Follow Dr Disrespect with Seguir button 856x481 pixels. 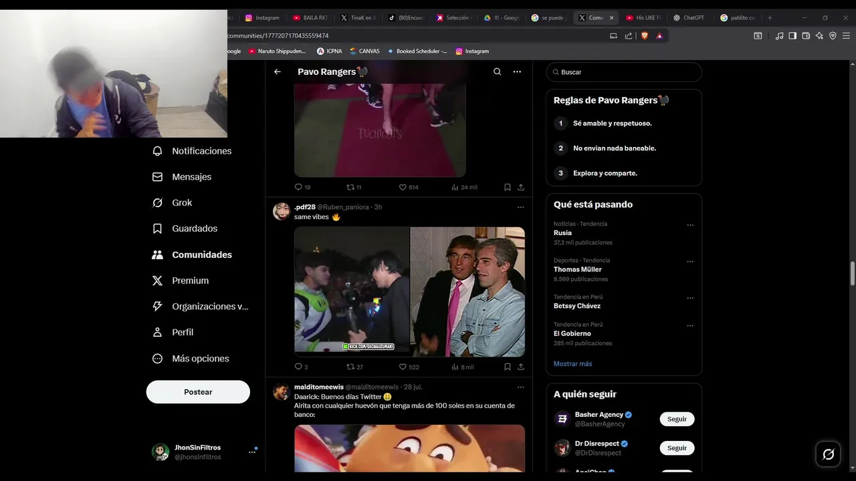677,448
